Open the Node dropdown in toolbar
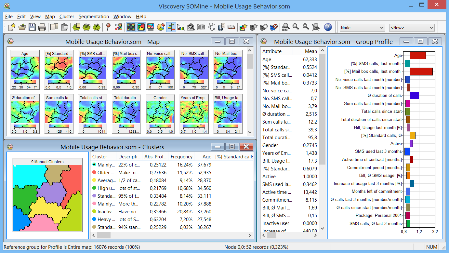Screen dimensions: 449x253 (362, 28)
